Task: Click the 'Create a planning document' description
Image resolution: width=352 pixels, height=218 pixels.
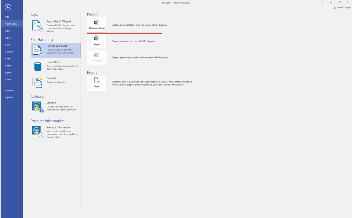Action: tap(140, 58)
